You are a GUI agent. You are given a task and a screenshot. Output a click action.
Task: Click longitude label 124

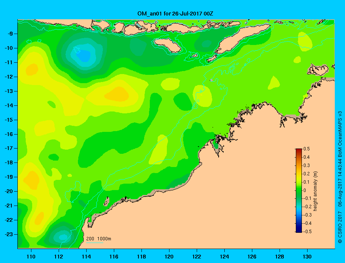coord(224,257)
